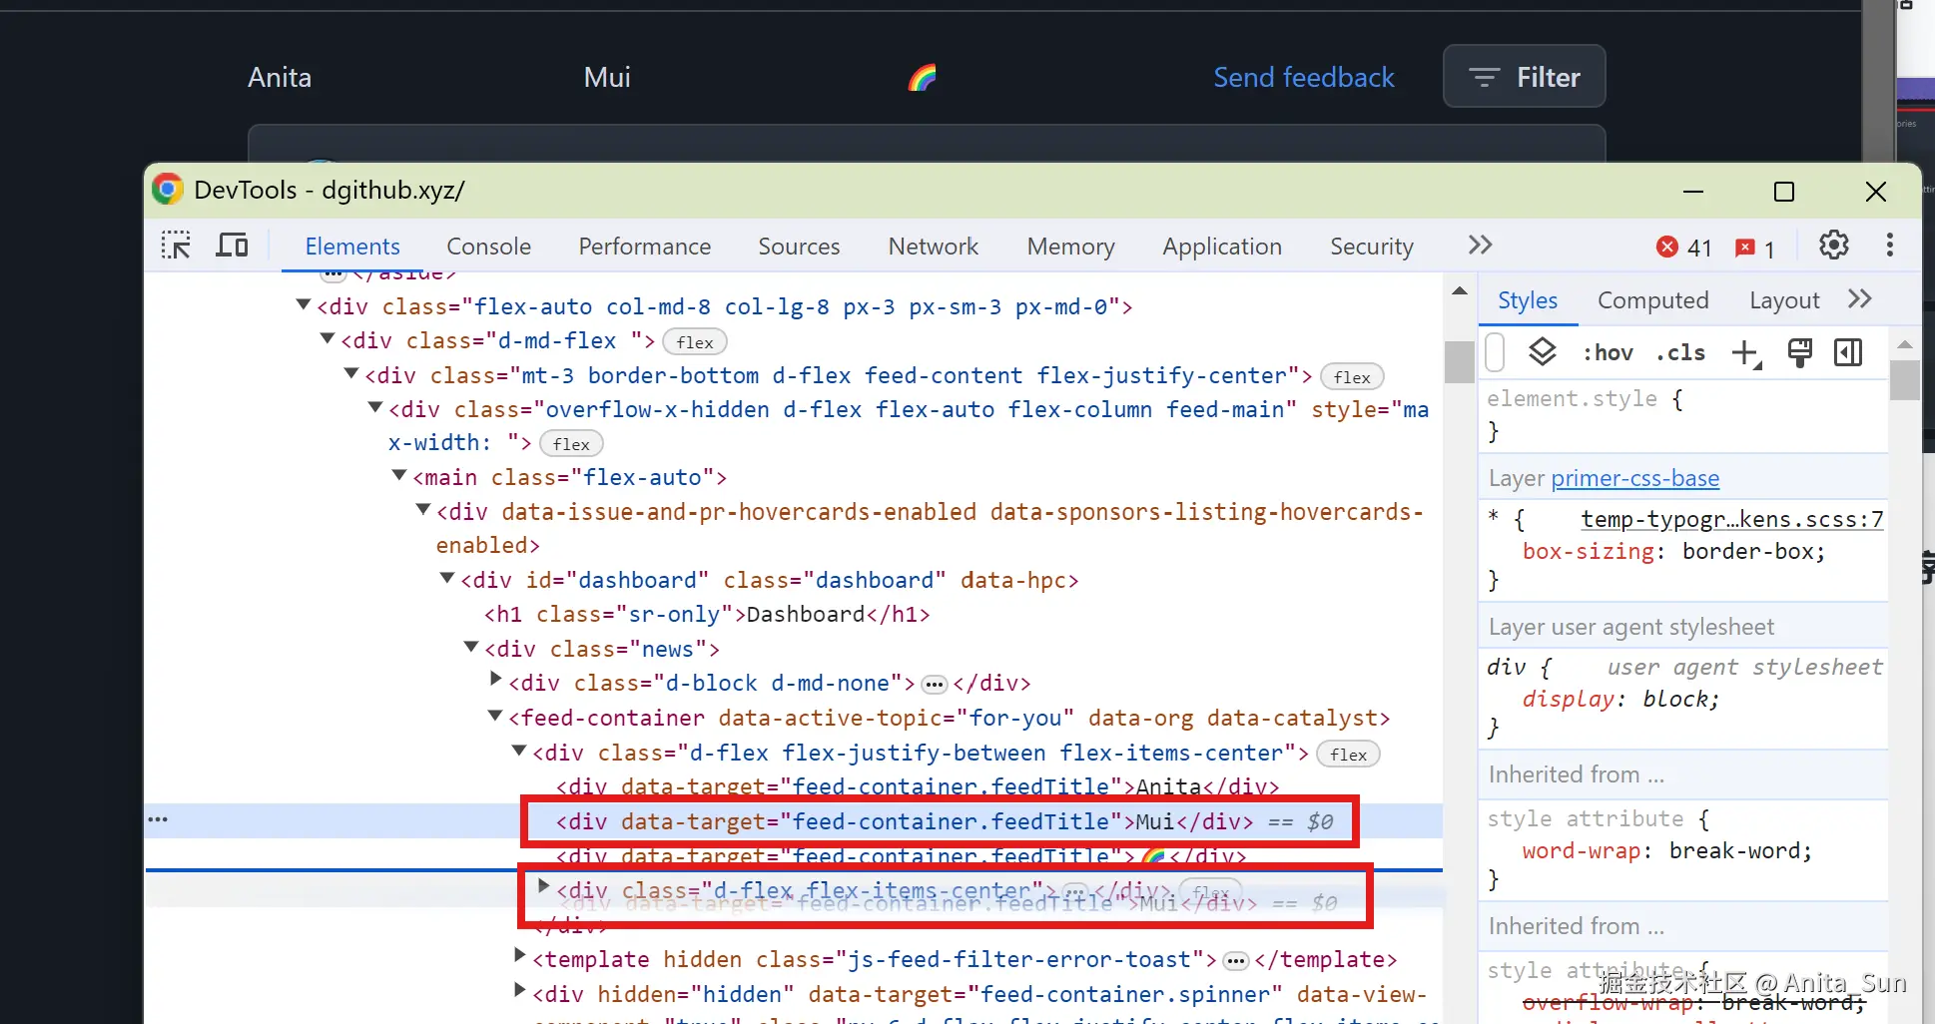Image resolution: width=1935 pixels, height=1024 pixels.
Task: Toggle the :hov element state button
Action: pos(1608,353)
